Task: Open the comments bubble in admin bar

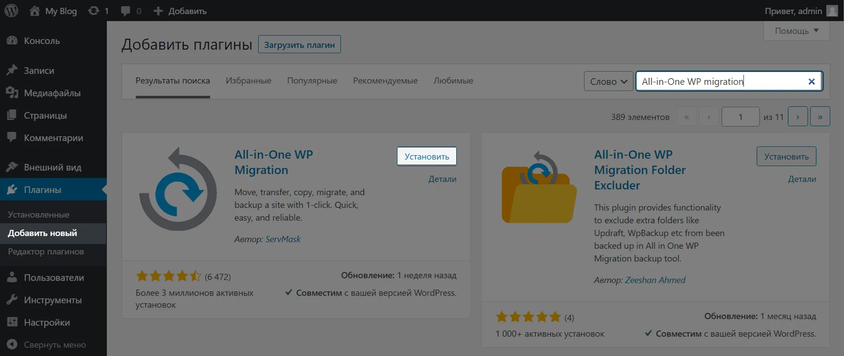Action: coord(126,11)
